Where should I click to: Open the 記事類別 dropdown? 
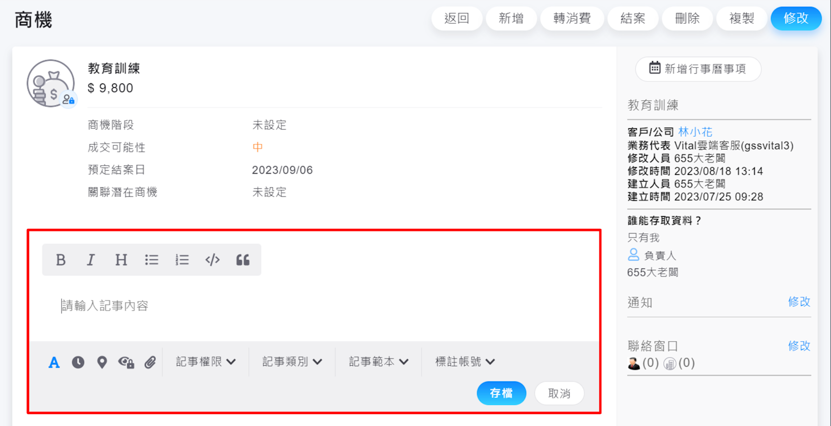click(x=292, y=362)
